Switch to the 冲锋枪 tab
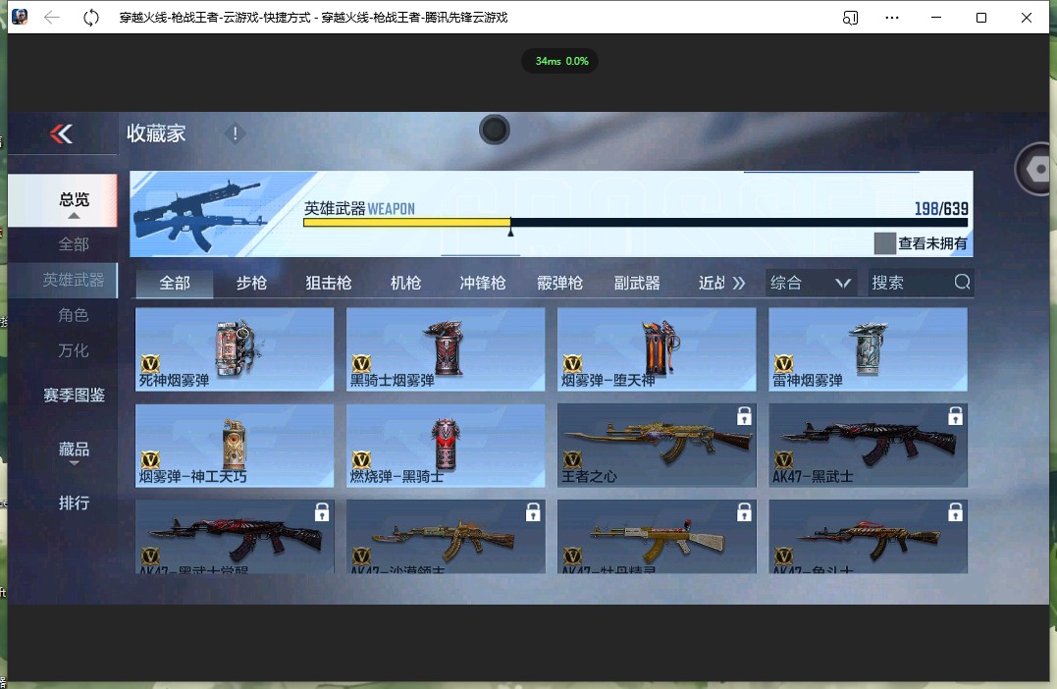 pyautogui.click(x=483, y=283)
